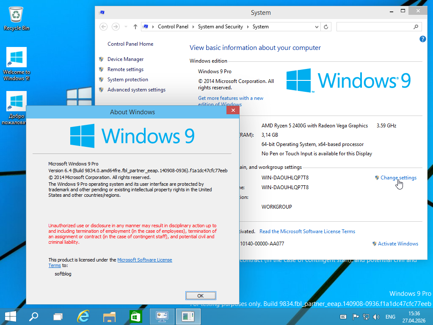Click Get more features with a new edition

pos(231,101)
